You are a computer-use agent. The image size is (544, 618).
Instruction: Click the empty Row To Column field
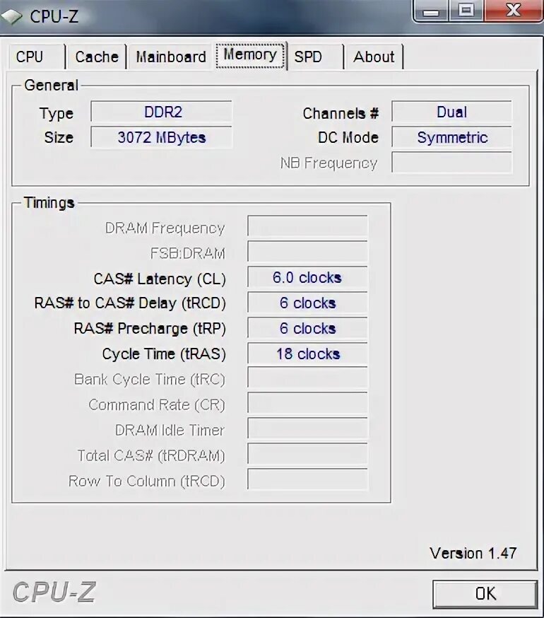307,479
